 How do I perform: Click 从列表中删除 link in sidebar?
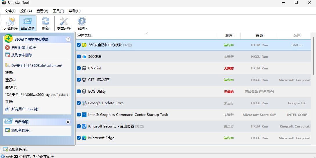point(22,55)
